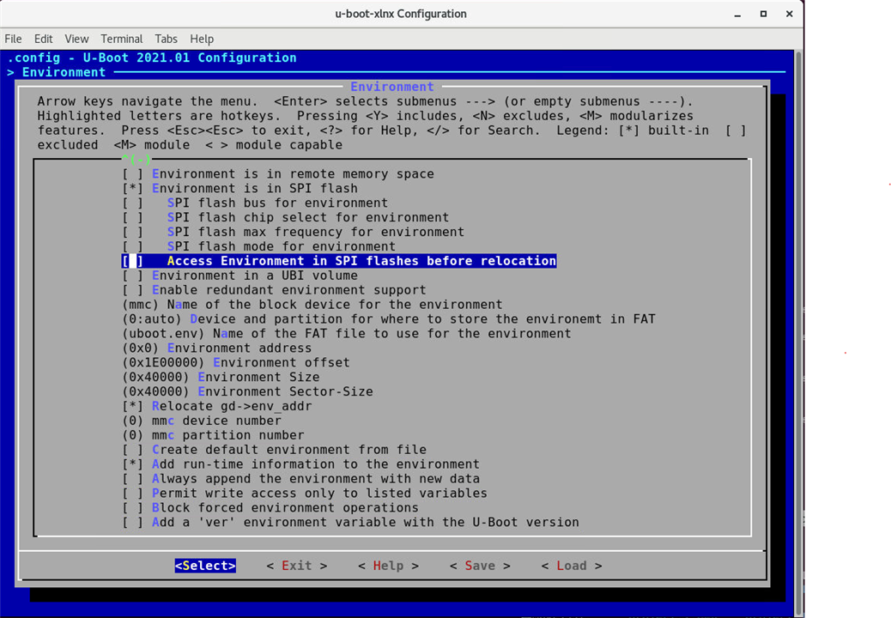Click the <Select> button
Viewport: 891px width, 618px height.
point(205,566)
